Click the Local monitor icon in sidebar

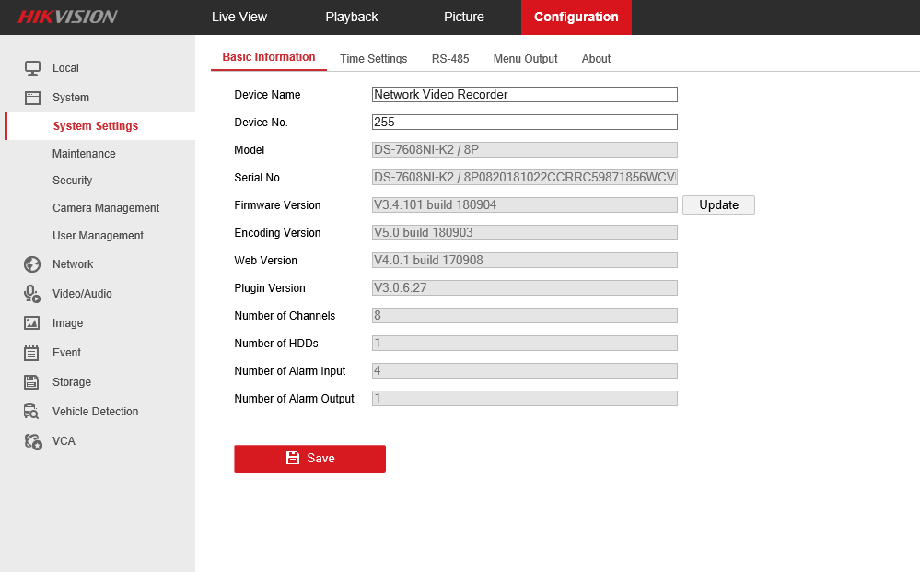[x=32, y=68]
